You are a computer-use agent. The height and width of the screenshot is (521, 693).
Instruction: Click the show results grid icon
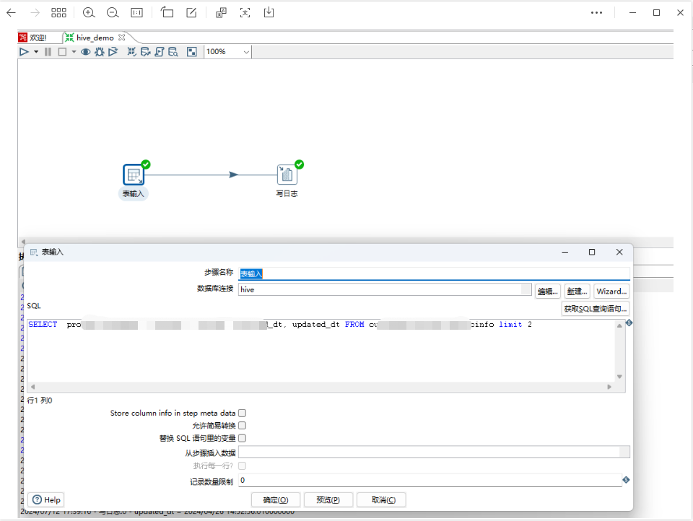[191, 52]
